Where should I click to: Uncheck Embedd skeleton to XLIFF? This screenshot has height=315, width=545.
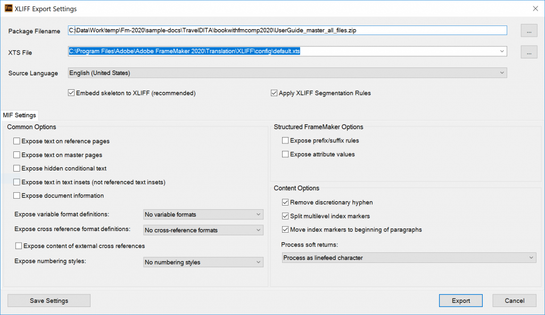(x=71, y=92)
